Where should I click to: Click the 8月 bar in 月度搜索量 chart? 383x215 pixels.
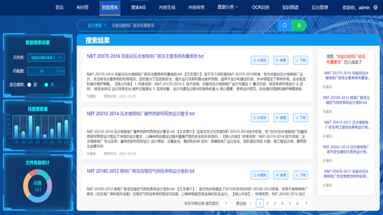67,129
